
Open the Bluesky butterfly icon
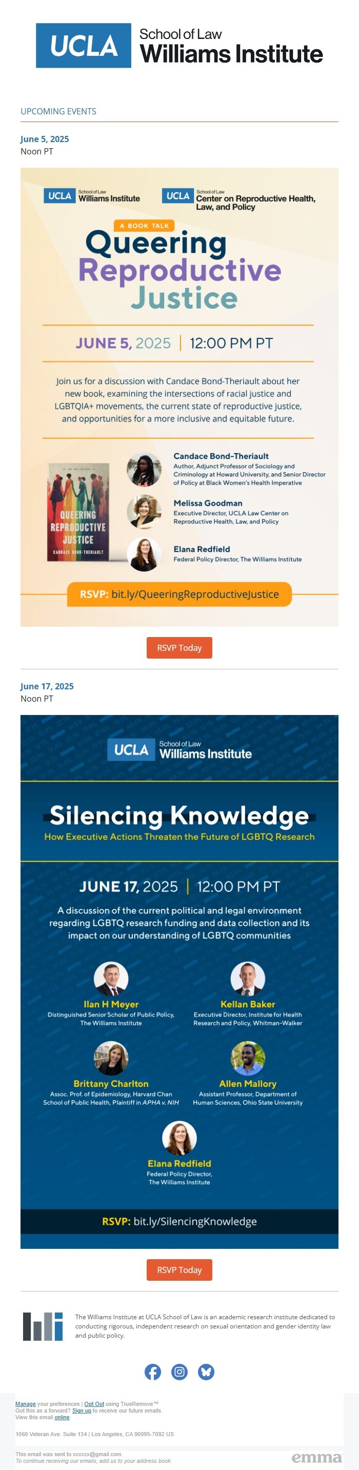[206, 1372]
